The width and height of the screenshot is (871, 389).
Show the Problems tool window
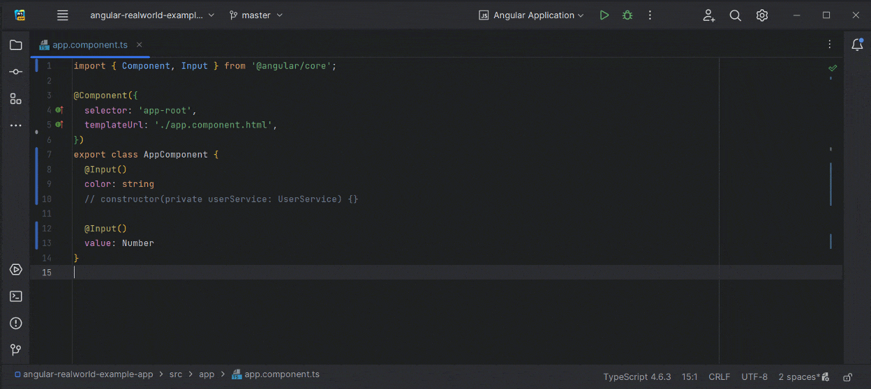15,323
